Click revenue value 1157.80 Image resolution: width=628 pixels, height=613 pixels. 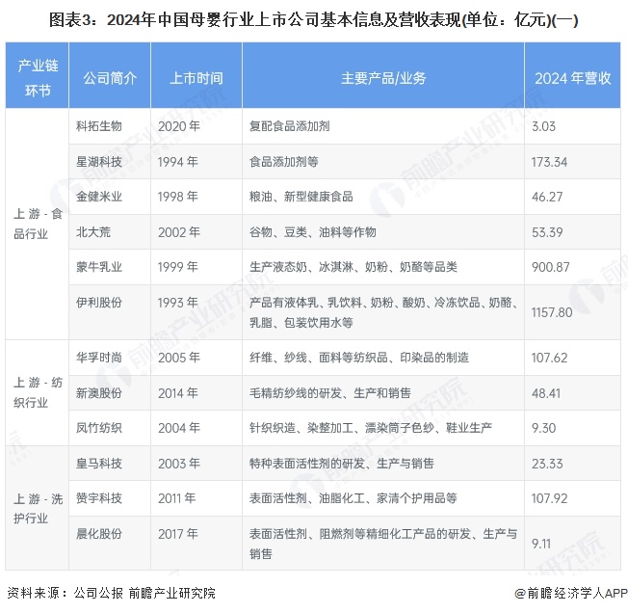tap(552, 312)
